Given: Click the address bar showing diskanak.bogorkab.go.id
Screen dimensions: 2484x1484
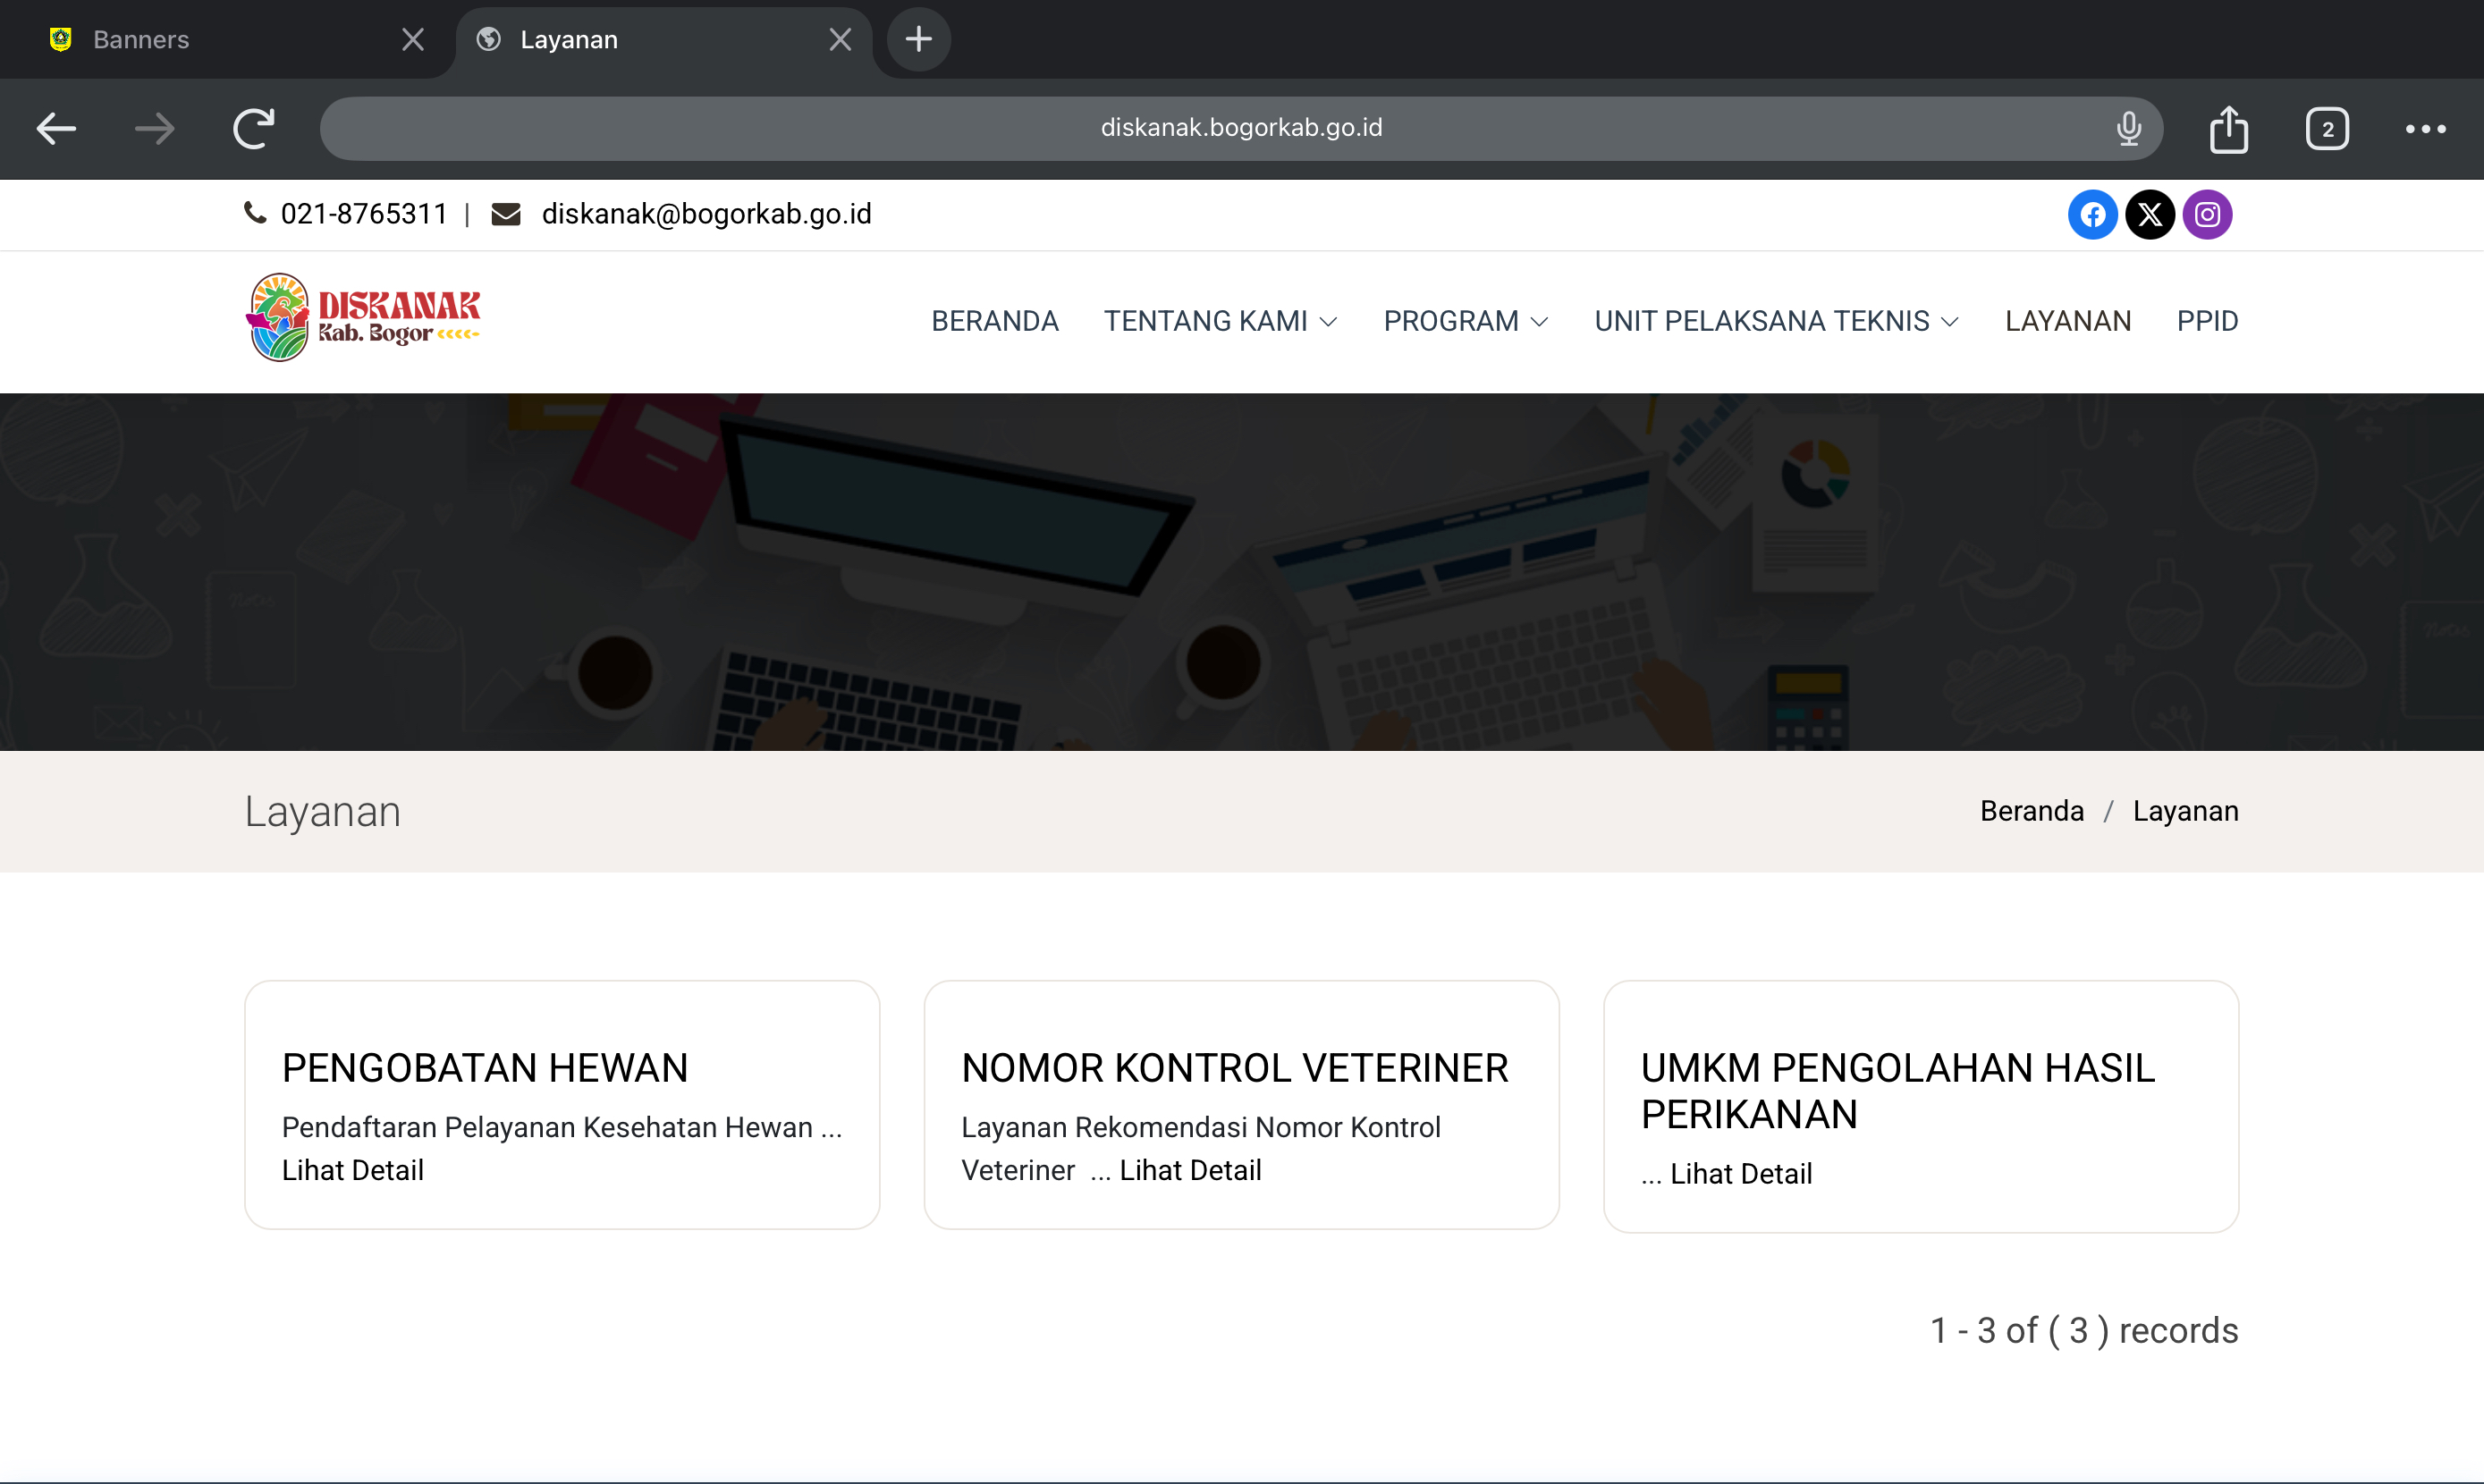Looking at the screenshot, I should (x=1241, y=128).
